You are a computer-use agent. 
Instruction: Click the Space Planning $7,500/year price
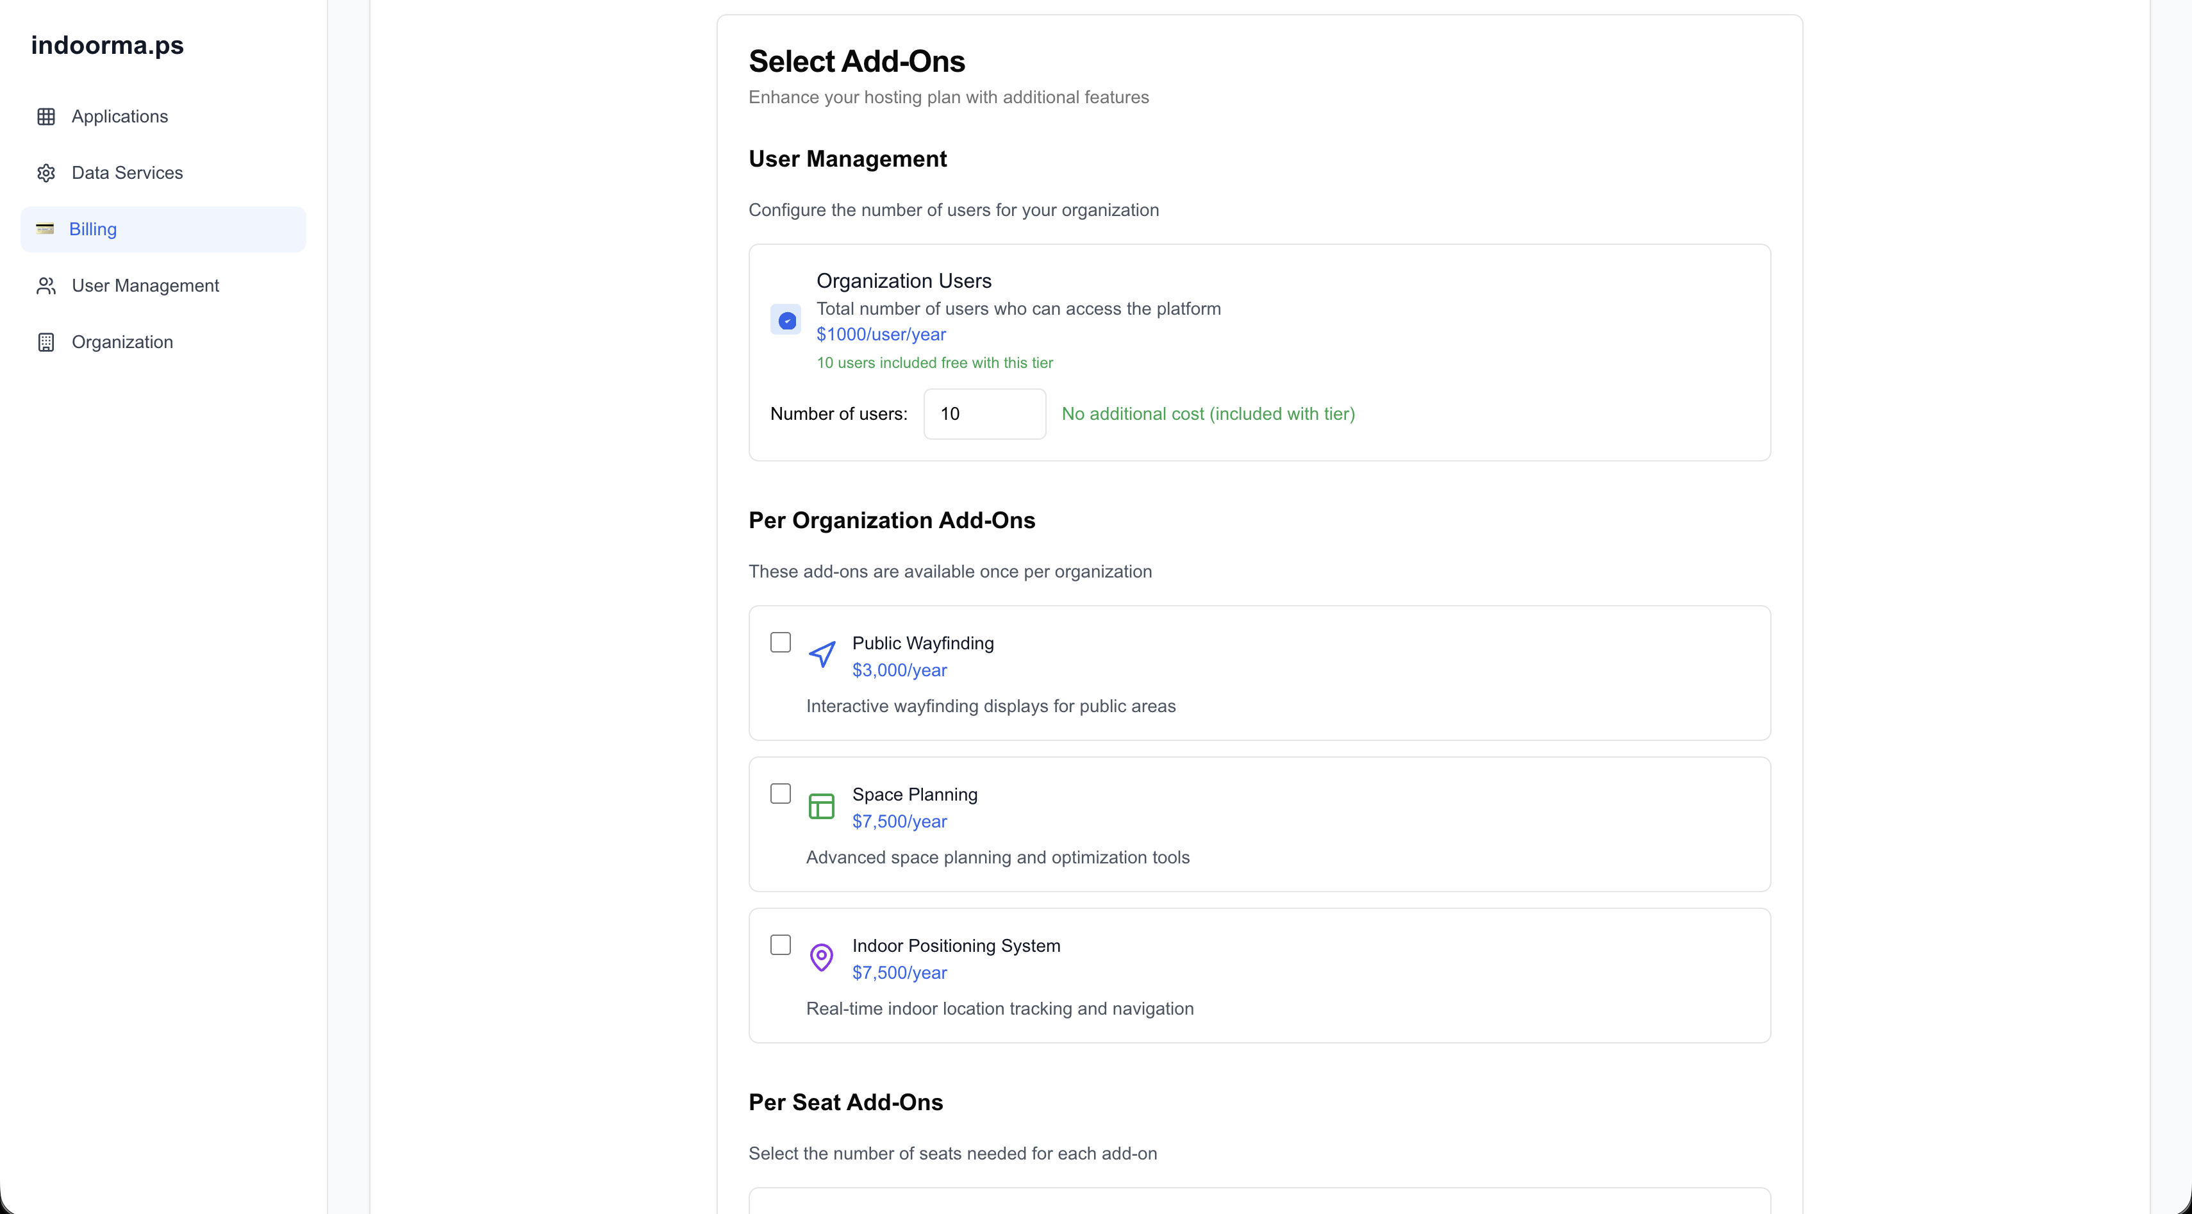click(x=899, y=822)
